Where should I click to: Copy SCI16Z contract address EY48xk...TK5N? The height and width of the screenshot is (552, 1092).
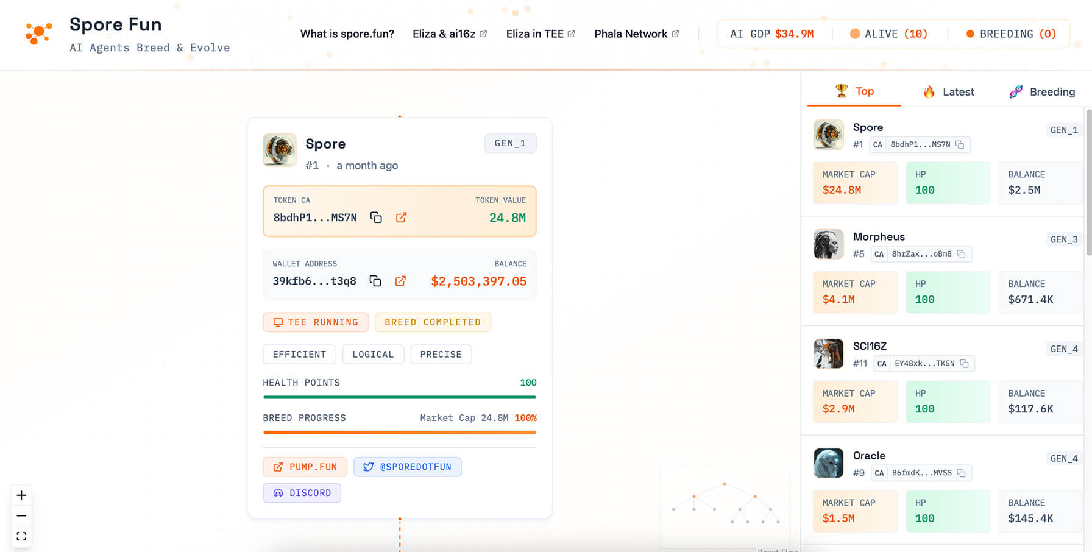(965, 363)
